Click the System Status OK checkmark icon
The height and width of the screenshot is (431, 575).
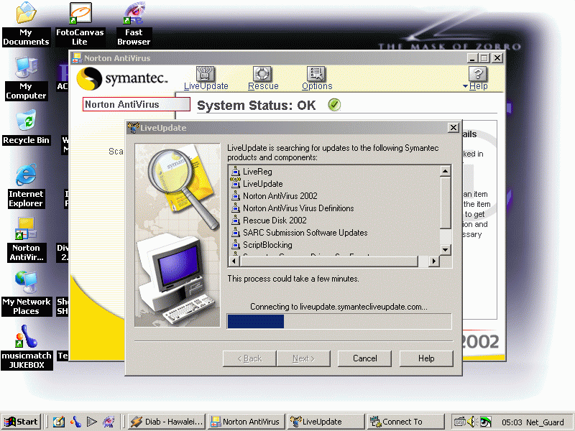(x=334, y=105)
